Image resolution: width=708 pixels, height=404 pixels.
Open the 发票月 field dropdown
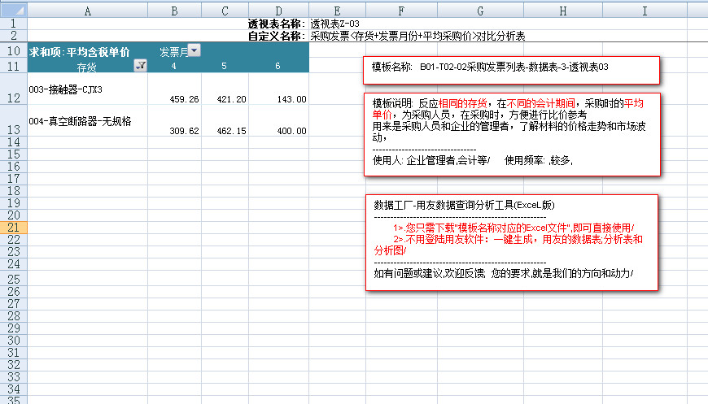point(194,51)
